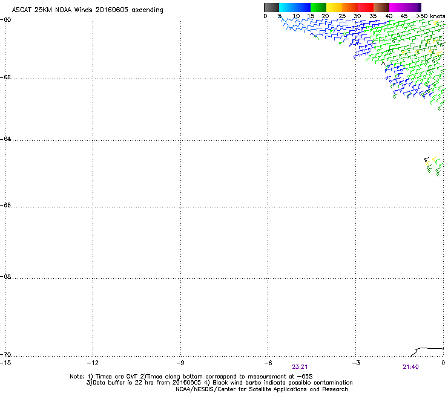Click the -66 latitude axis label
Image resolution: width=448 pixels, height=393 pixels.
click(5, 206)
